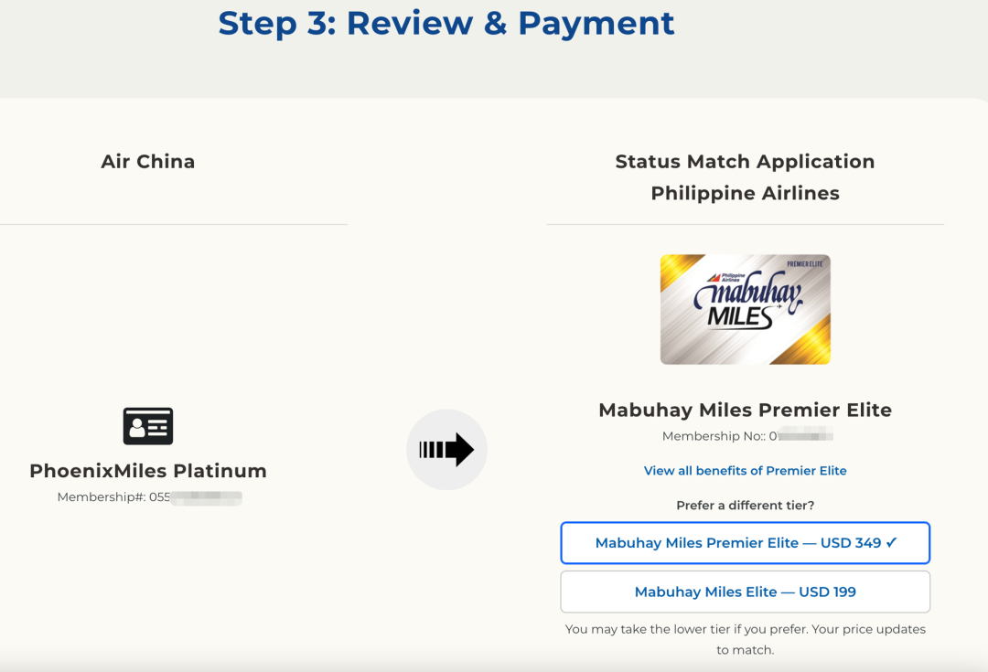Viewport: 988px width, 672px height.
Task: Click the Step 3: Review & Payment heading
Action: click(446, 23)
